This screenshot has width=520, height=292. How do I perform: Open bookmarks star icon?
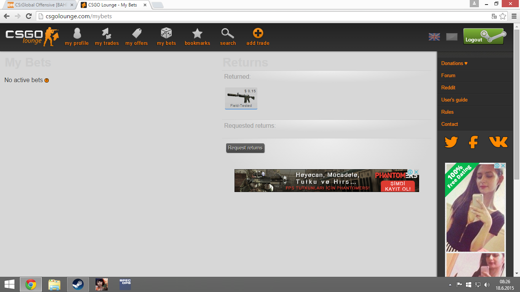tap(197, 33)
